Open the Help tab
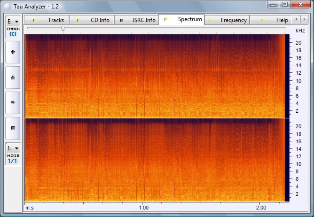The height and width of the screenshot is (217, 314). click(275, 20)
